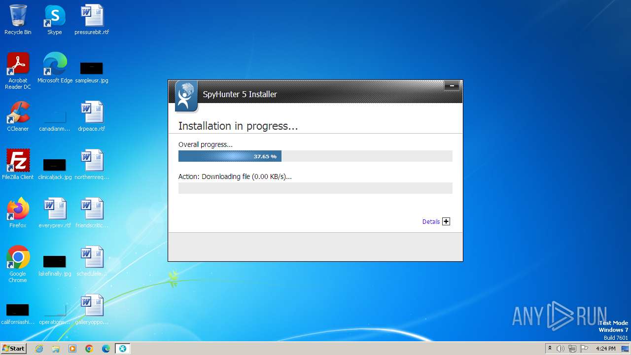Open the volume speaker tray icon
Image resolution: width=631 pixels, height=355 pixels.
coord(561,349)
